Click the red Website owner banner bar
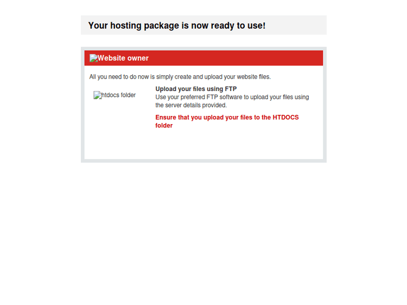 (x=203, y=58)
